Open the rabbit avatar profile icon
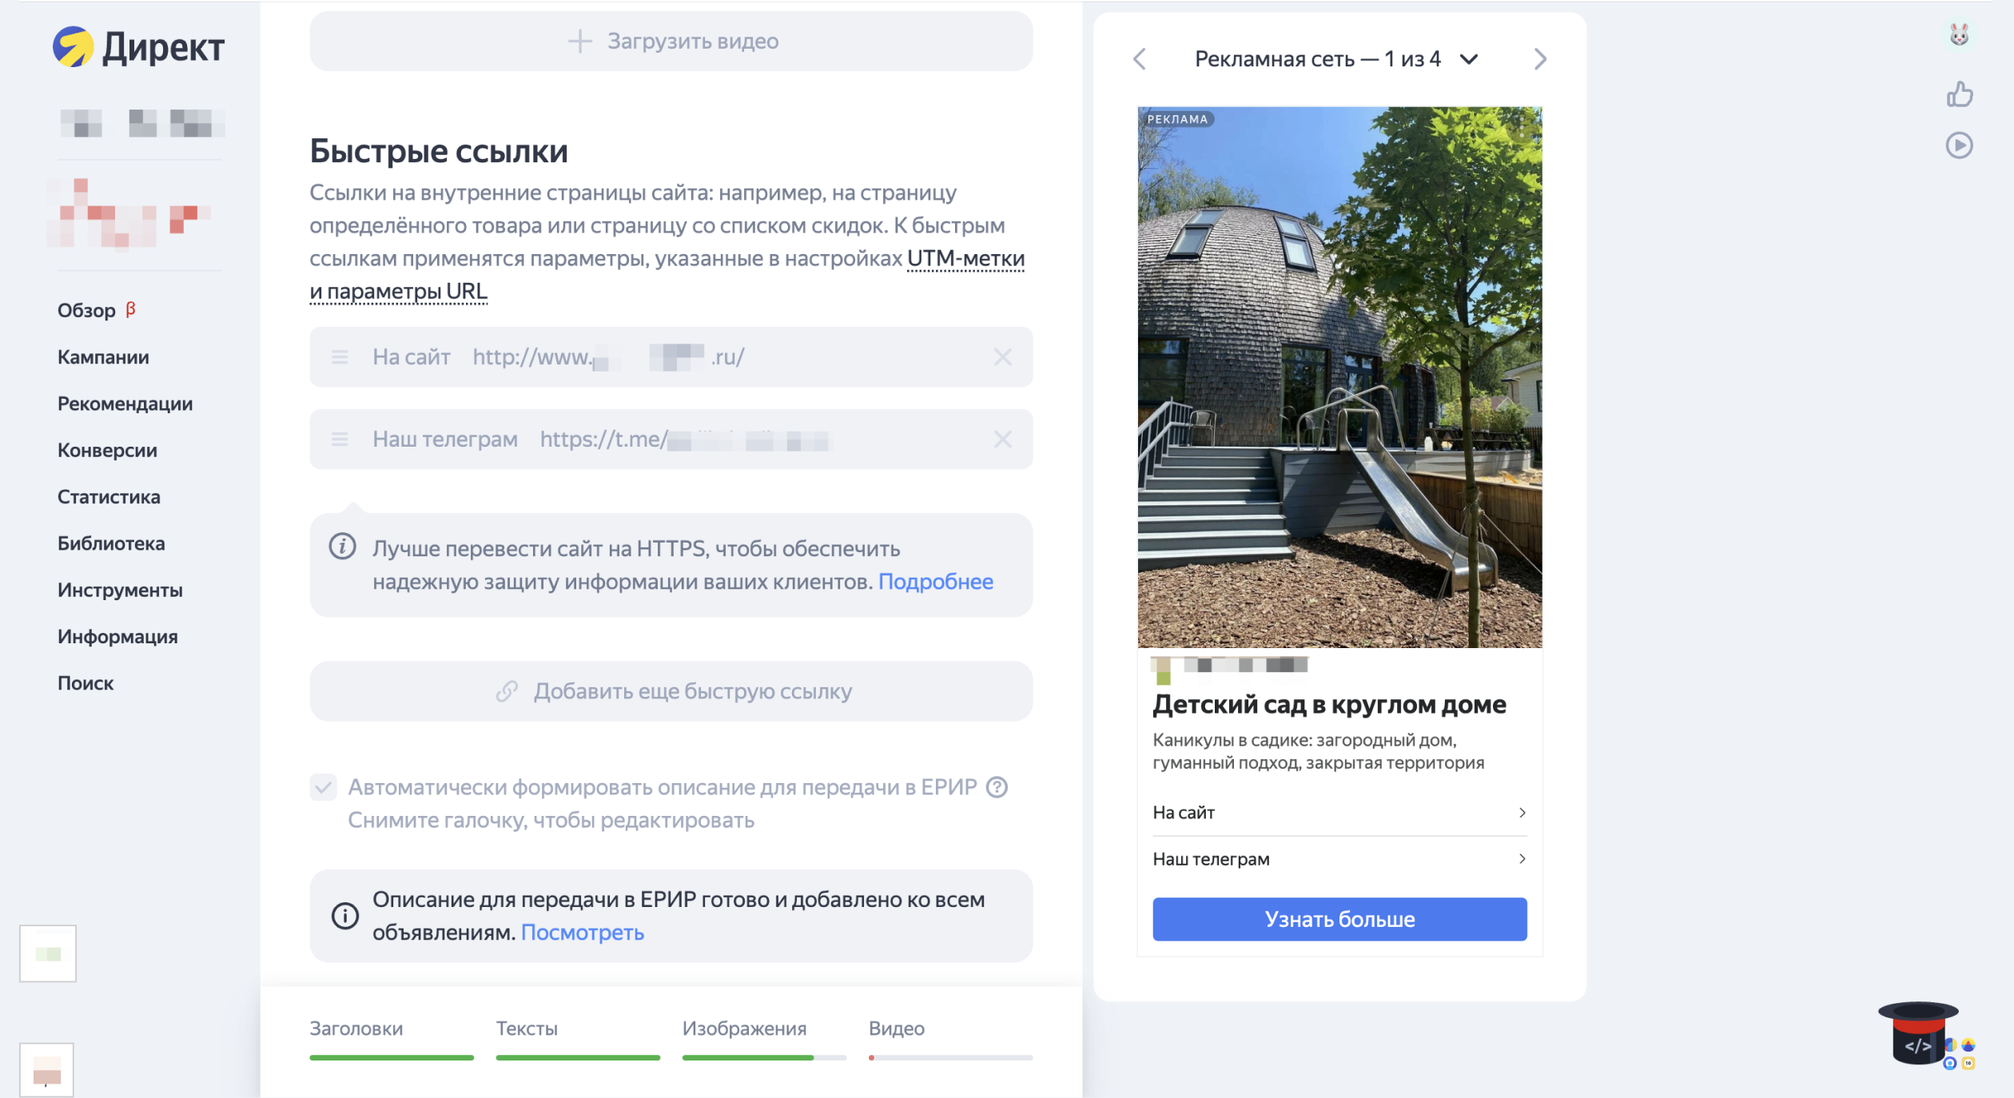This screenshot has height=1098, width=2014. (x=1959, y=34)
